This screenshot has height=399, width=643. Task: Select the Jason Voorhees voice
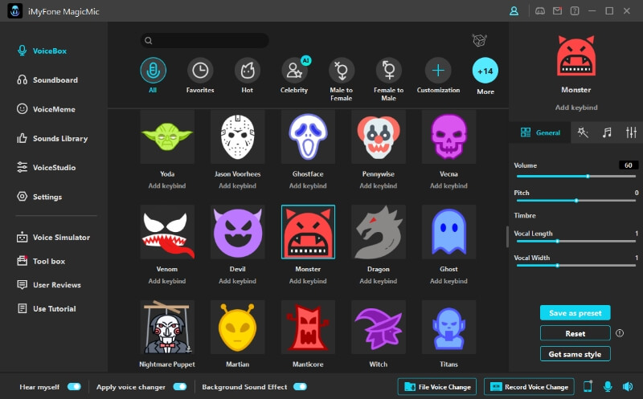pyautogui.click(x=237, y=136)
